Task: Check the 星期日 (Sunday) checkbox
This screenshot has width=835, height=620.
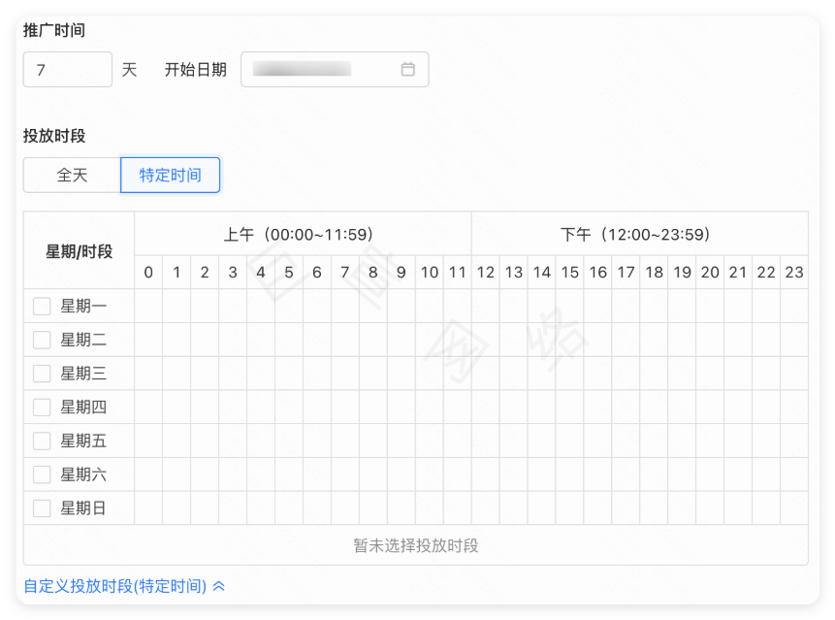Action: (x=41, y=507)
